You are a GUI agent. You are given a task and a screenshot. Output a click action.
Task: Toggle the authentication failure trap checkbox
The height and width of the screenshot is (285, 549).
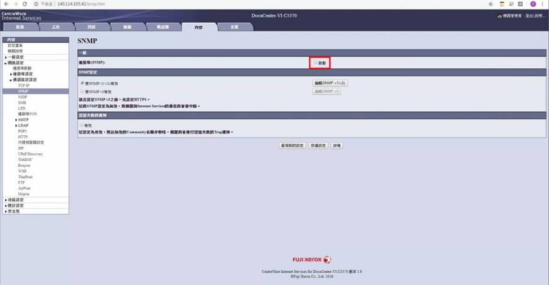tap(82, 124)
